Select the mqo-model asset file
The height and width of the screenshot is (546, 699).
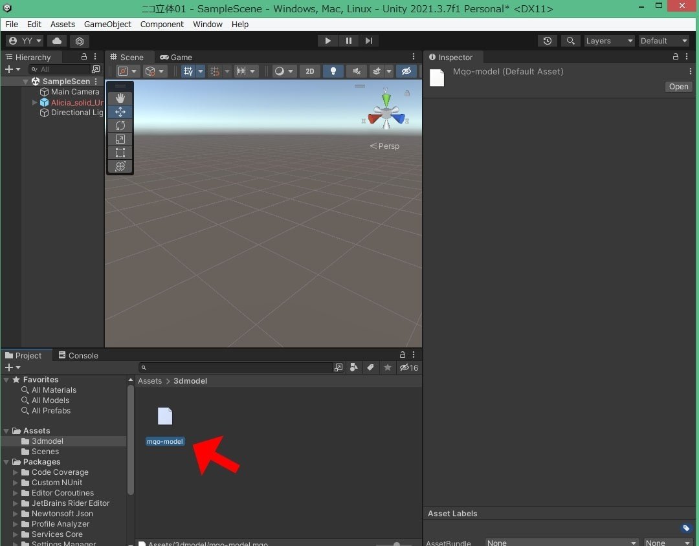pyautogui.click(x=165, y=426)
